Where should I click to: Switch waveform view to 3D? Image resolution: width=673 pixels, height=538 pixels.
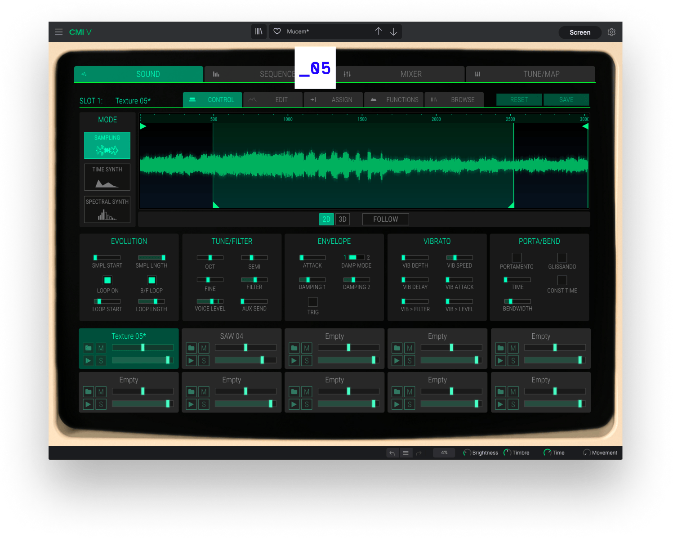pos(343,219)
